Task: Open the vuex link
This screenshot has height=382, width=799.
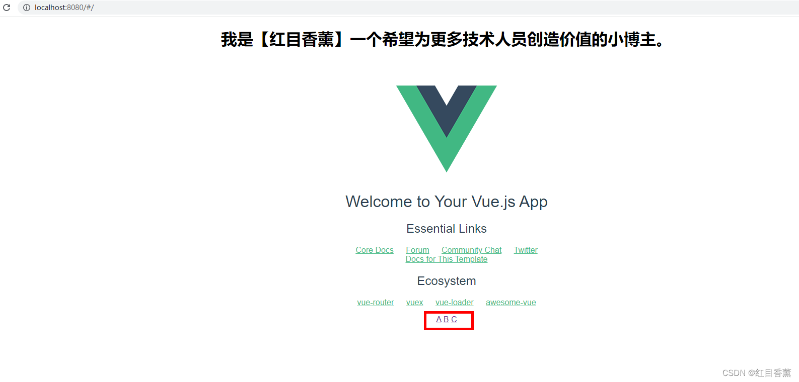Action: [414, 302]
